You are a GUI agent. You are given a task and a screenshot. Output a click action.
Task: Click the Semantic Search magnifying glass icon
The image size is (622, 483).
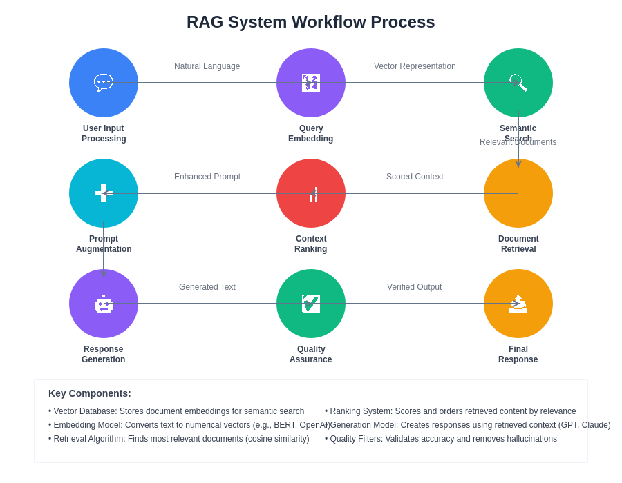518,83
